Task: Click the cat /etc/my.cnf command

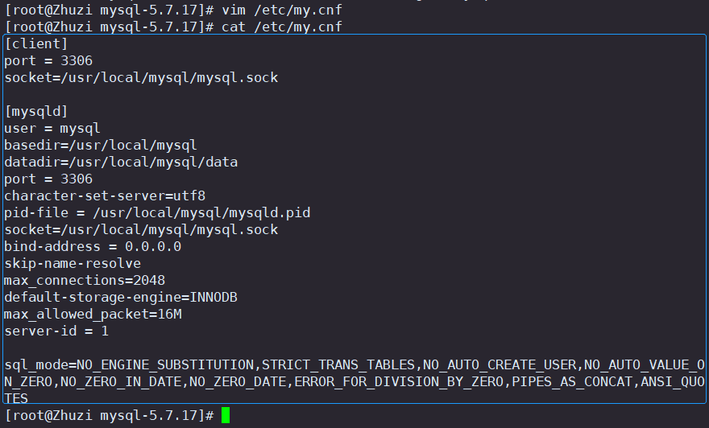Action: [x=282, y=27]
